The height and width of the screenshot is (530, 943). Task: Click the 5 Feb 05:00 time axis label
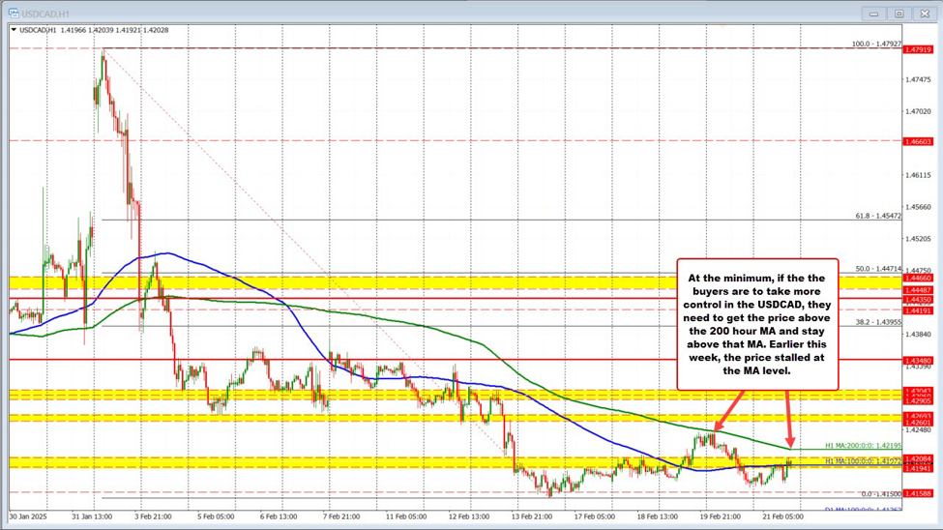click(216, 516)
